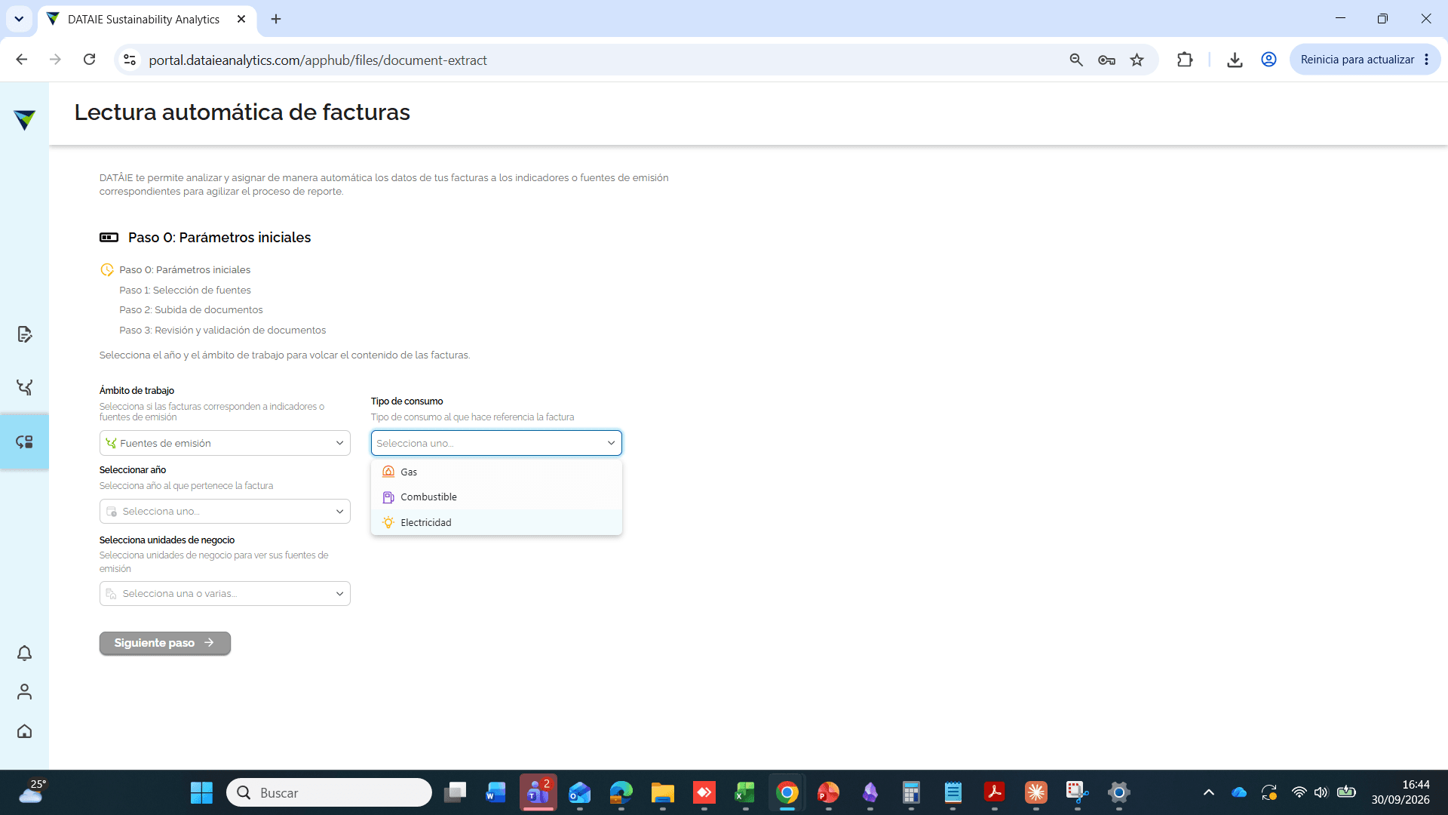Show hidden system tray icons chevron

tap(1208, 792)
